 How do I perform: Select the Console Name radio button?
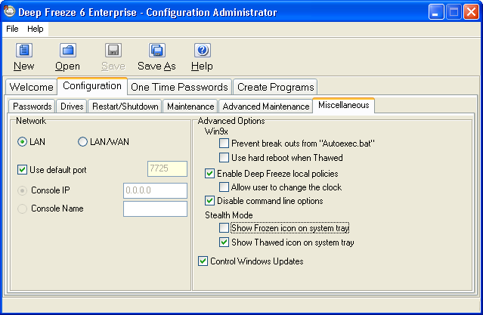click(x=22, y=208)
